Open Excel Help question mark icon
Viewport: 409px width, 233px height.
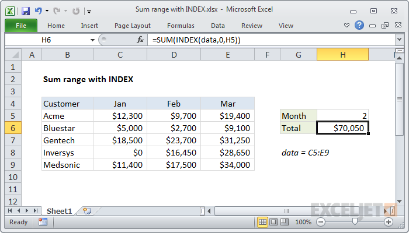point(359,26)
